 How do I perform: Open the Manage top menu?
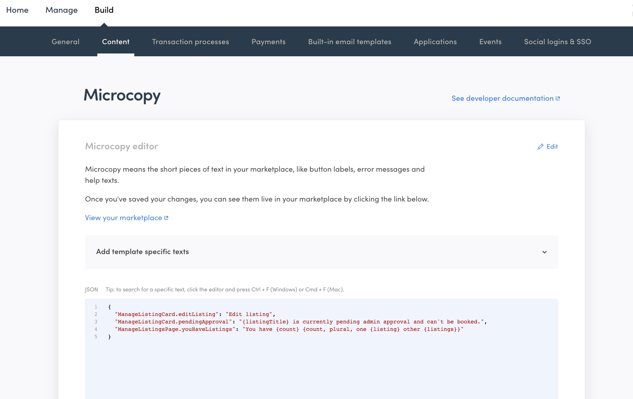tap(62, 10)
